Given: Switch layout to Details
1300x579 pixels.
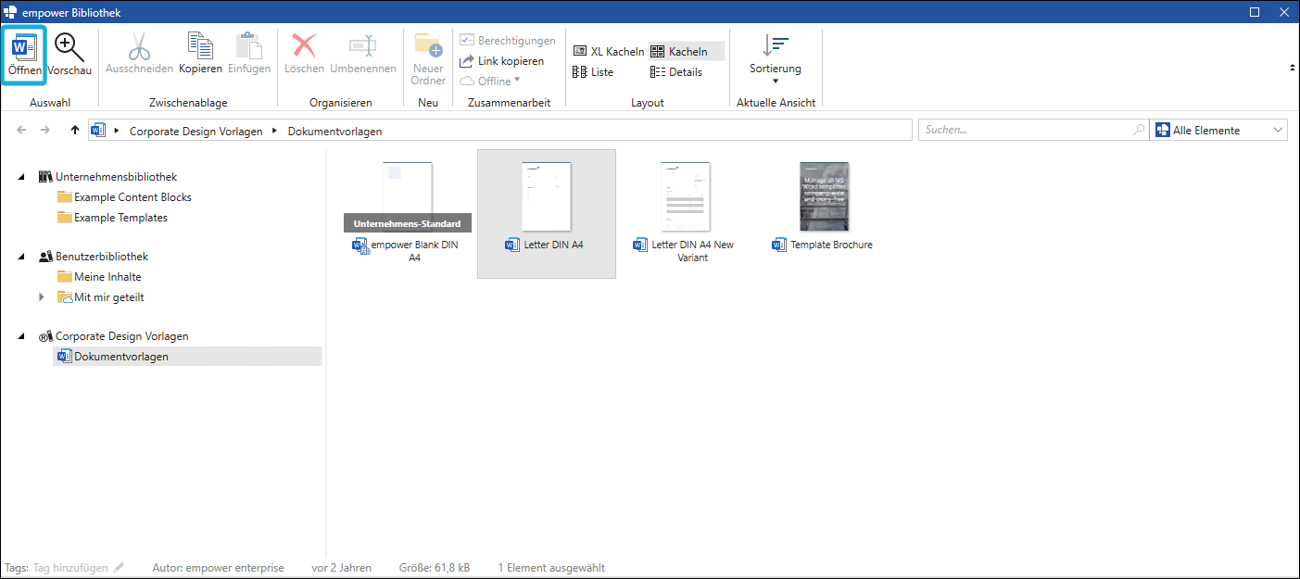Looking at the screenshot, I should [x=676, y=72].
